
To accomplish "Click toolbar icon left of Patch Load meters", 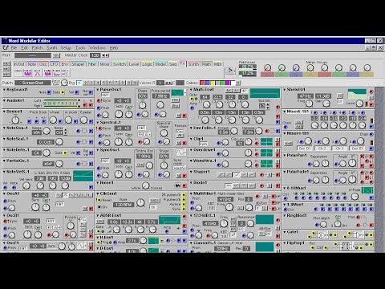I will click(x=230, y=71).
